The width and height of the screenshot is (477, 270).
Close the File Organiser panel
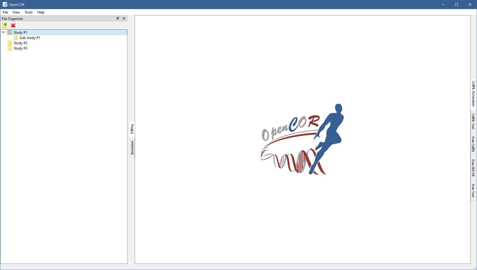coord(124,18)
